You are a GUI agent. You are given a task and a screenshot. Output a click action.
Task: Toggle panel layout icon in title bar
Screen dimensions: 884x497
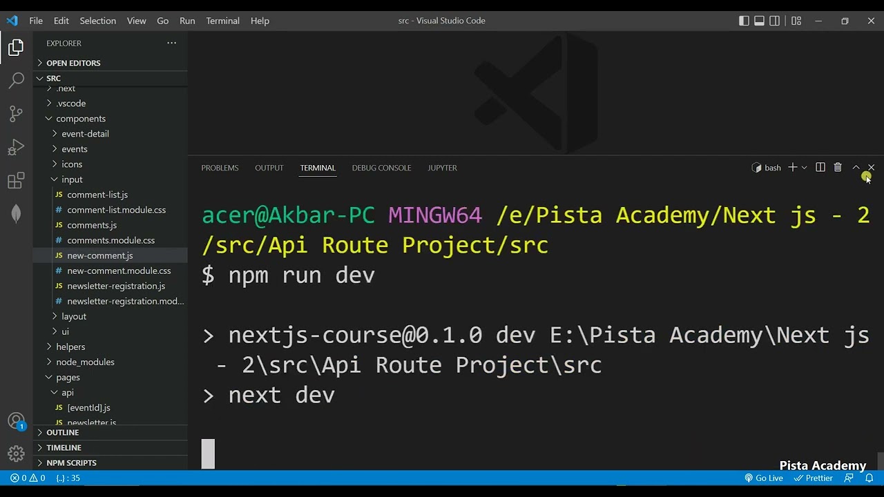(759, 21)
